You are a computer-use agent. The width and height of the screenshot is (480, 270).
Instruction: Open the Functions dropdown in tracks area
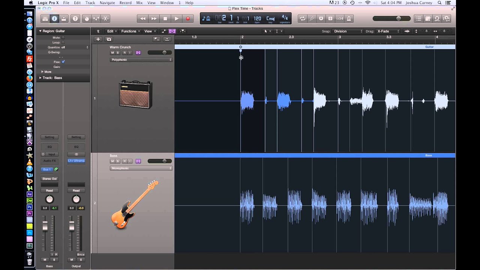pyautogui.click(x=130, y=31)
